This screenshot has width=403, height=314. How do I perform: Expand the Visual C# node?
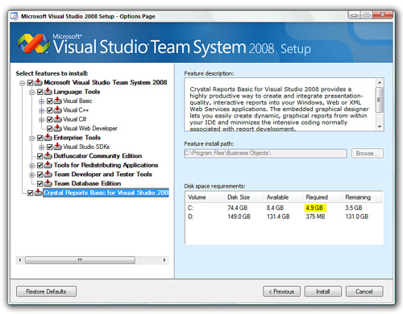click(x=41, y=120)
